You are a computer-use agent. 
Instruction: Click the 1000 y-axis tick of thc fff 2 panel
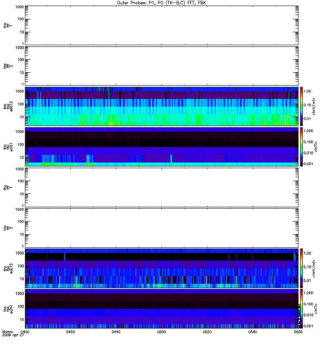tap(19, 209)
